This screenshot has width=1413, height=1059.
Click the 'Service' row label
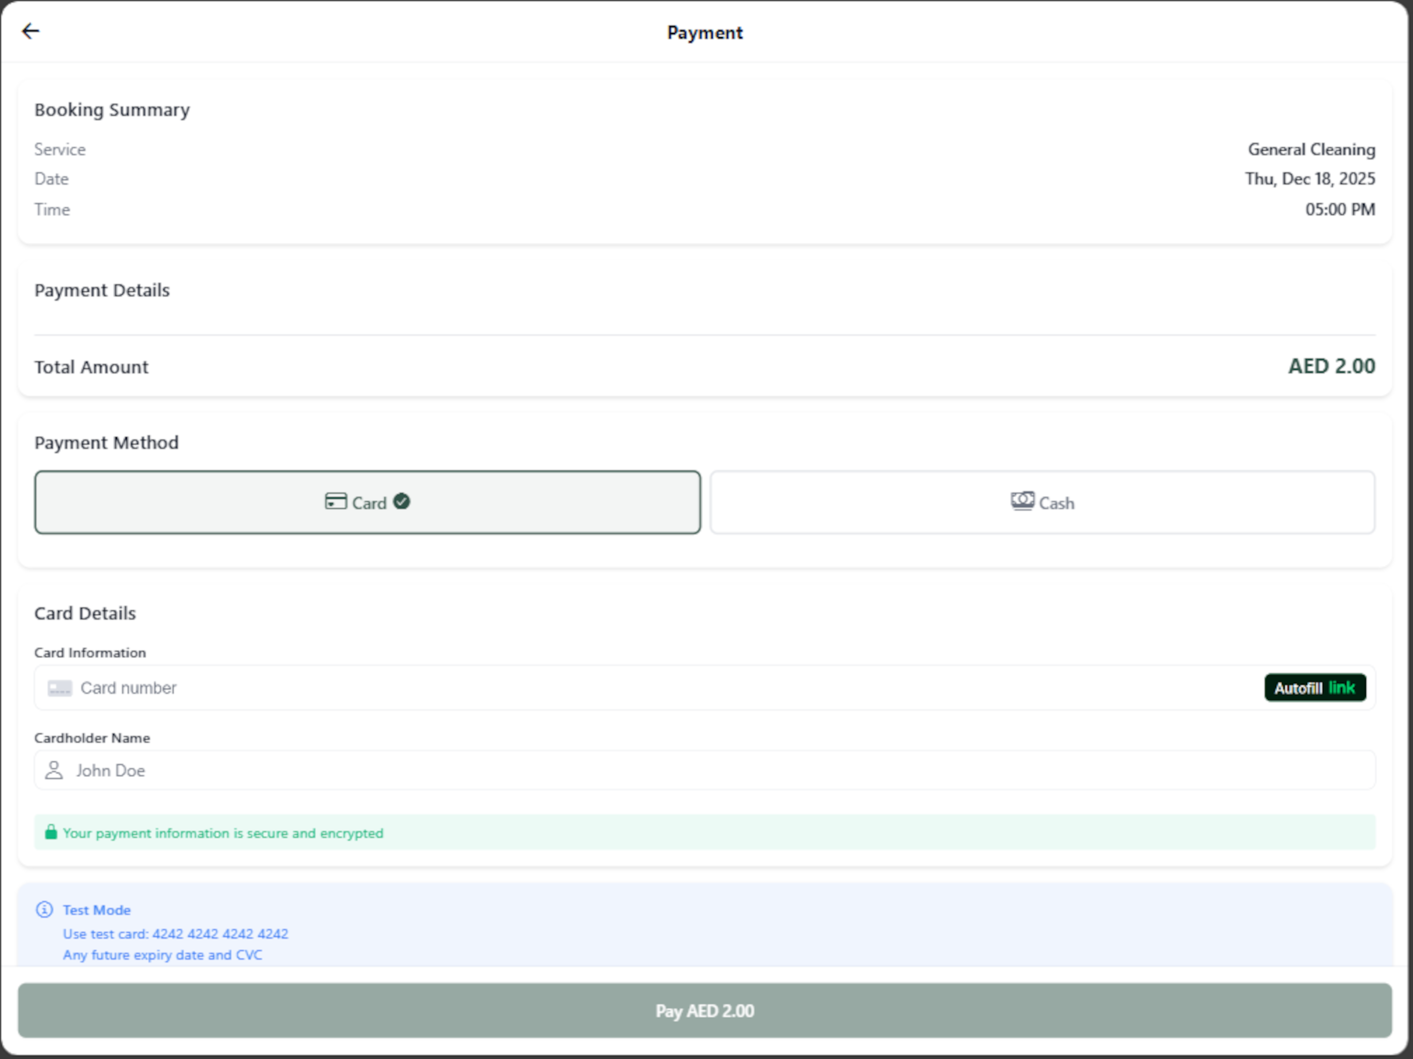coord(60,149)
